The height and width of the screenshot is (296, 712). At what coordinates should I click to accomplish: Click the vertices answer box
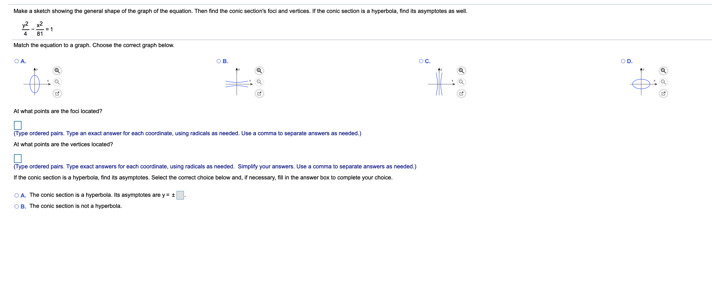pos(18,159)
